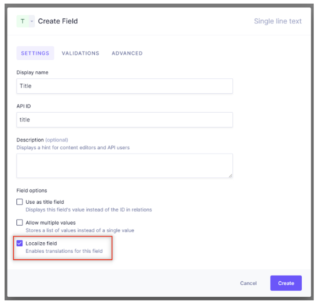The width and height of the screenshot is (317, 304).
Task: Open the field type dropdown arrow
Action: 32,21
